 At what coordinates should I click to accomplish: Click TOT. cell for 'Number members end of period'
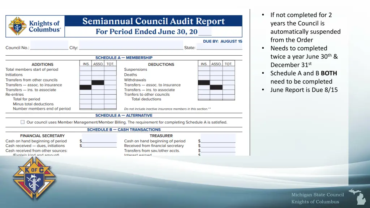[x=110, y=107]
